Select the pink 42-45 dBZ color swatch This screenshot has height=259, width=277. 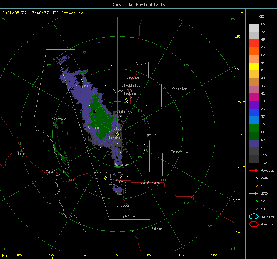[x=254, y=90]
